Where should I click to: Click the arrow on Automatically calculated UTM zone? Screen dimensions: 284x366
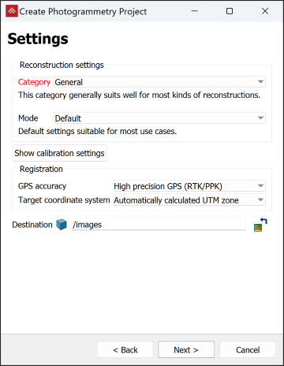point(260,200)
